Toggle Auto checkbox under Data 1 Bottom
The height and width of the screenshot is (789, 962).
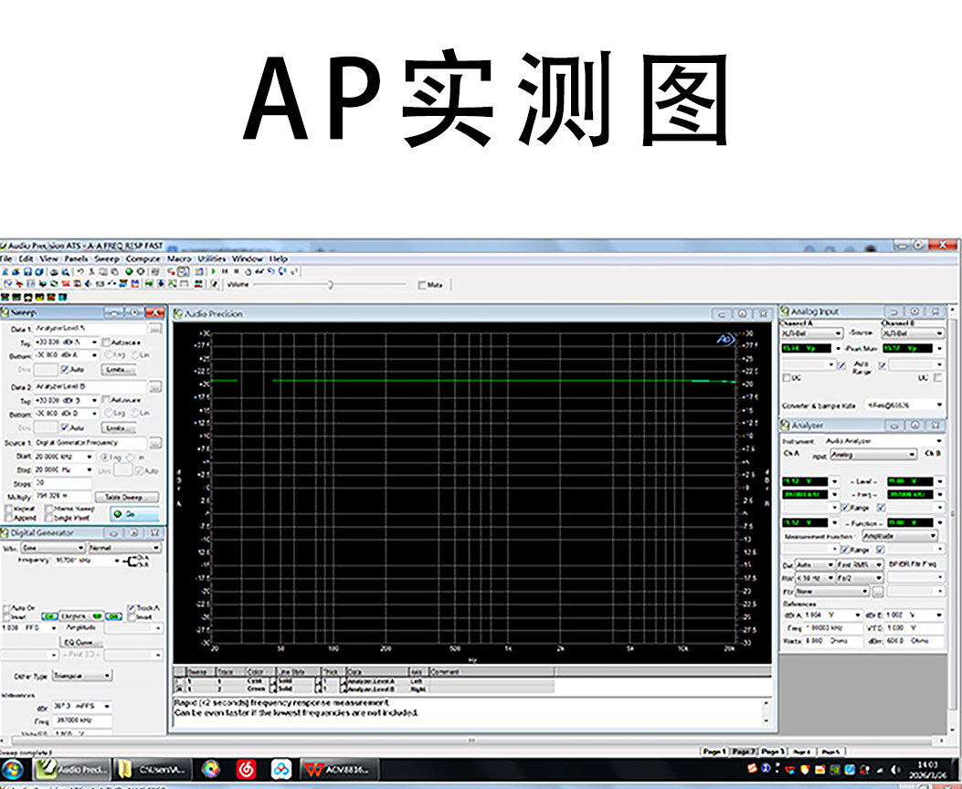pyautogui.click(x=65, y=370)
